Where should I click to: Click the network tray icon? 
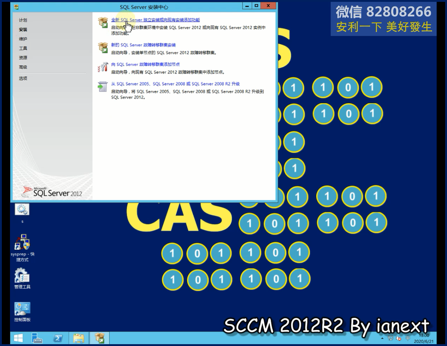tap(390, 338)
